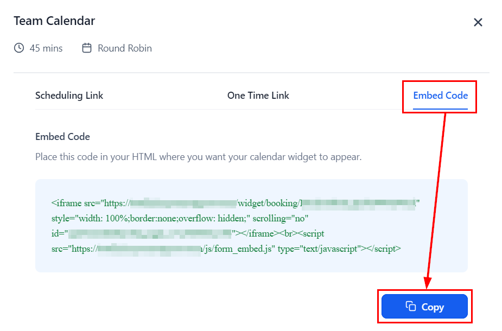
Task: Click the widget/booking URL segment in code
Action: click(x=268, y=203)
